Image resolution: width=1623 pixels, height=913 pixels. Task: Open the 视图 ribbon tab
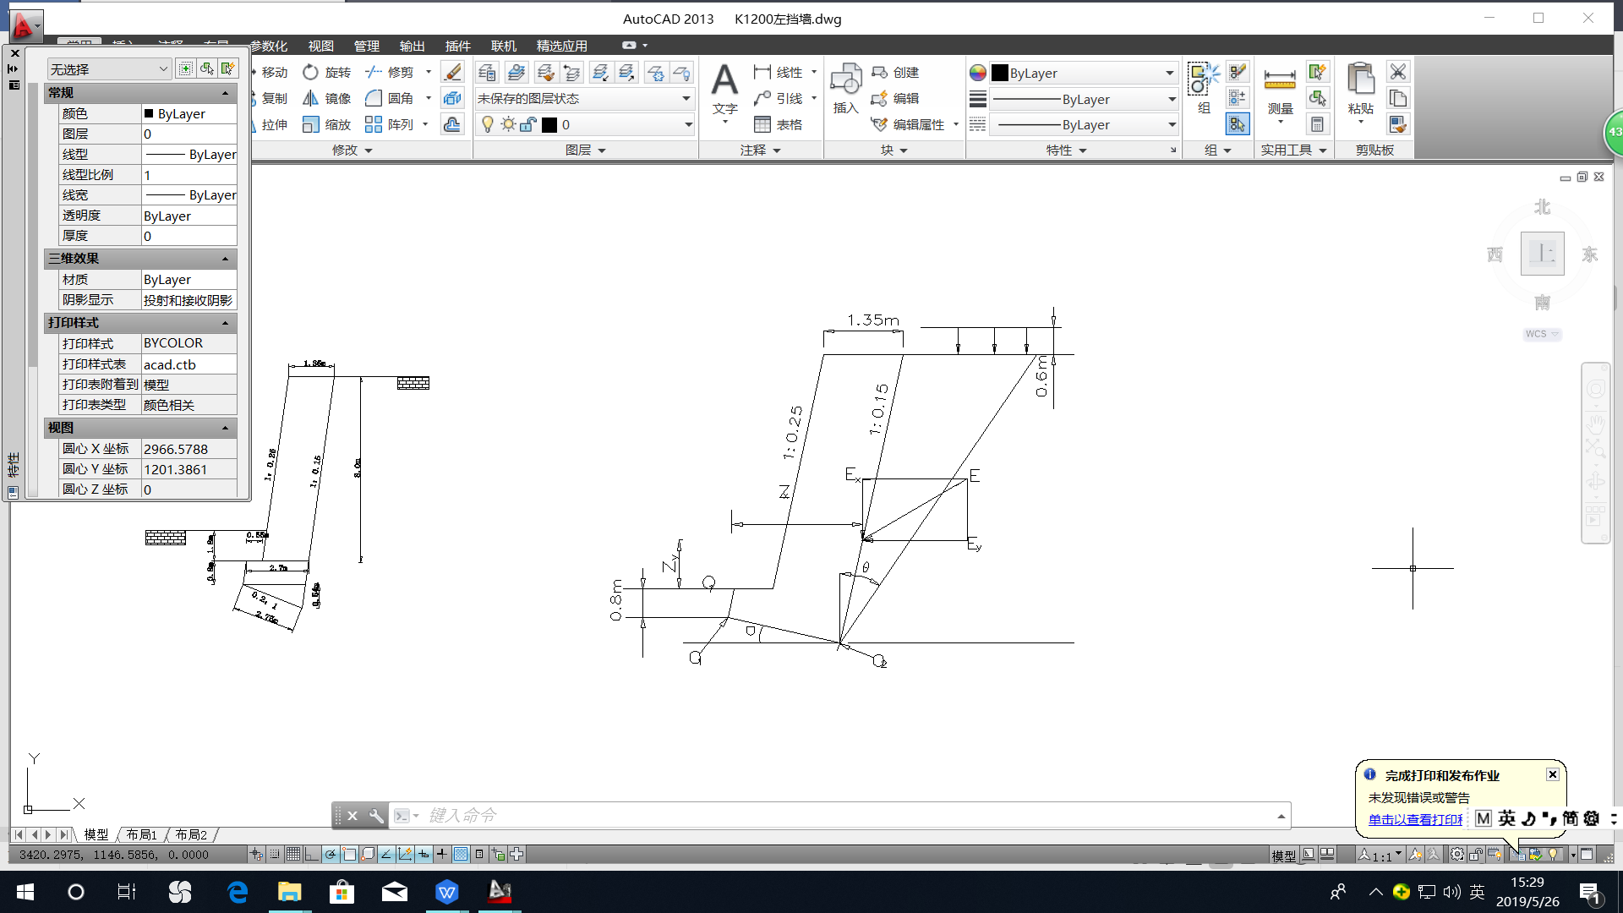[x=320, y=46]
